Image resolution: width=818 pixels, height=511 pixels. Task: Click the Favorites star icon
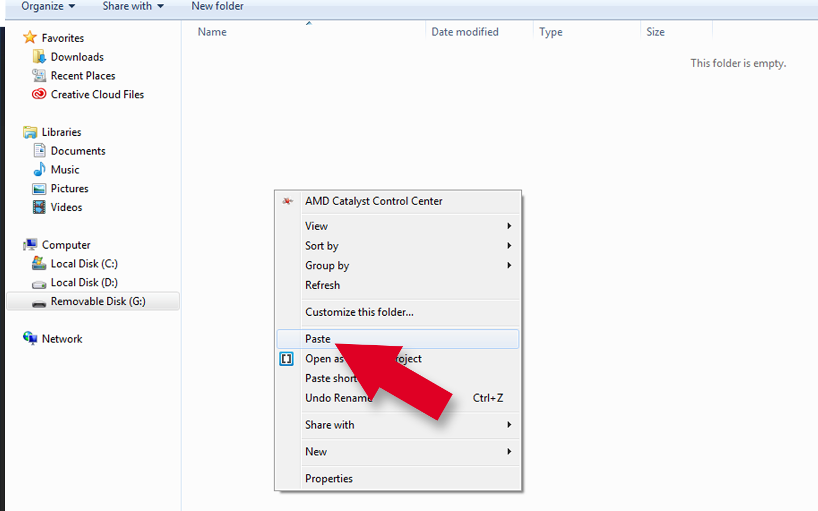[x=30, y=37]
